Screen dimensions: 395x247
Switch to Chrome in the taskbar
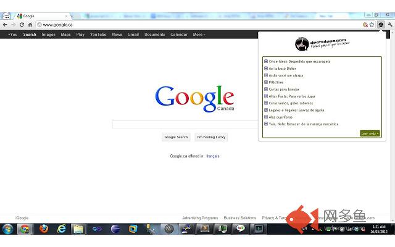point(25,229)
